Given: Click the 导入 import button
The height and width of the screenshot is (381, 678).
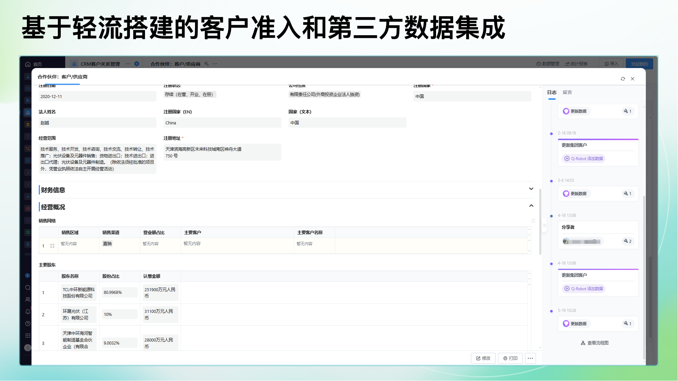Looking at the screenshot, I should (x=611, y=64).
